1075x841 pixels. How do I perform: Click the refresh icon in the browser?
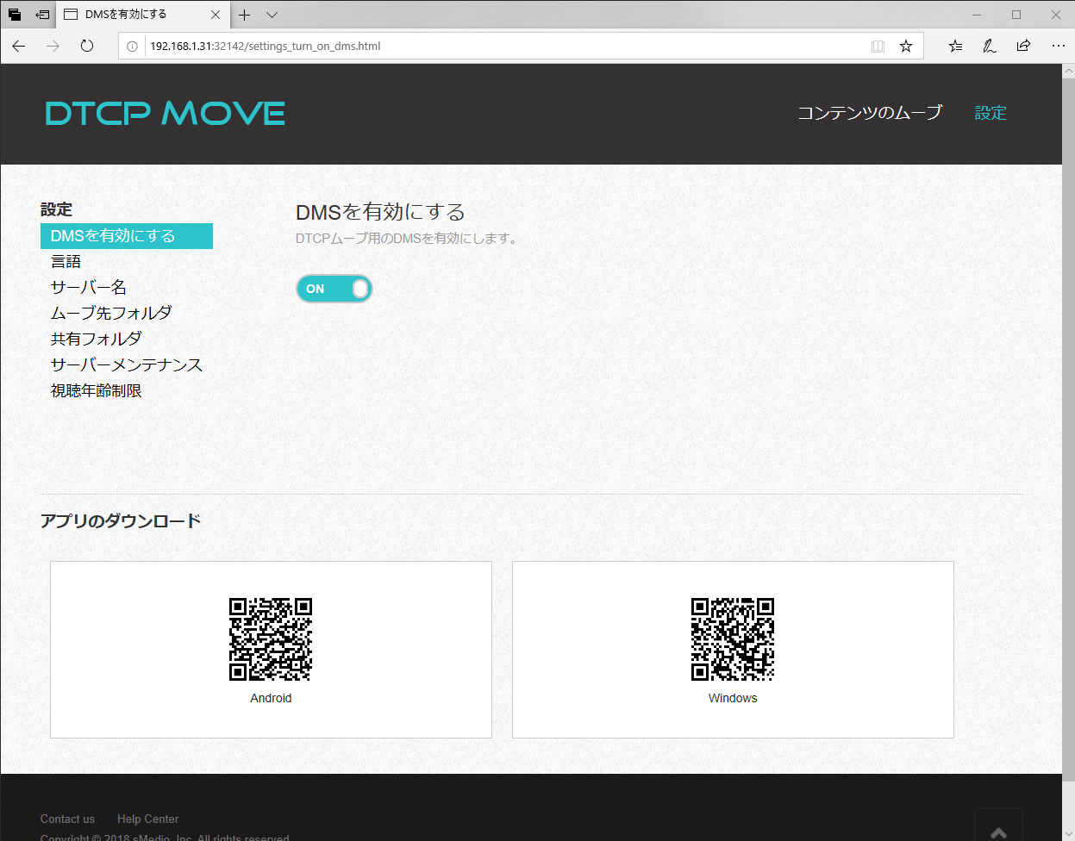[x=86, y=46]
